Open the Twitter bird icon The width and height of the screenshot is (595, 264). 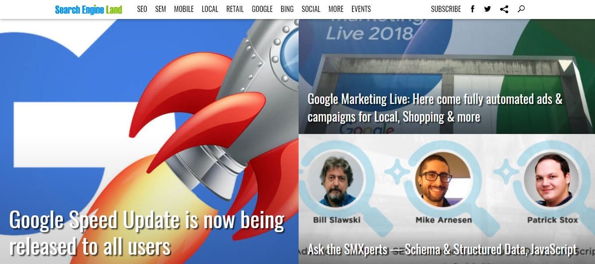[x=487, y=9]
